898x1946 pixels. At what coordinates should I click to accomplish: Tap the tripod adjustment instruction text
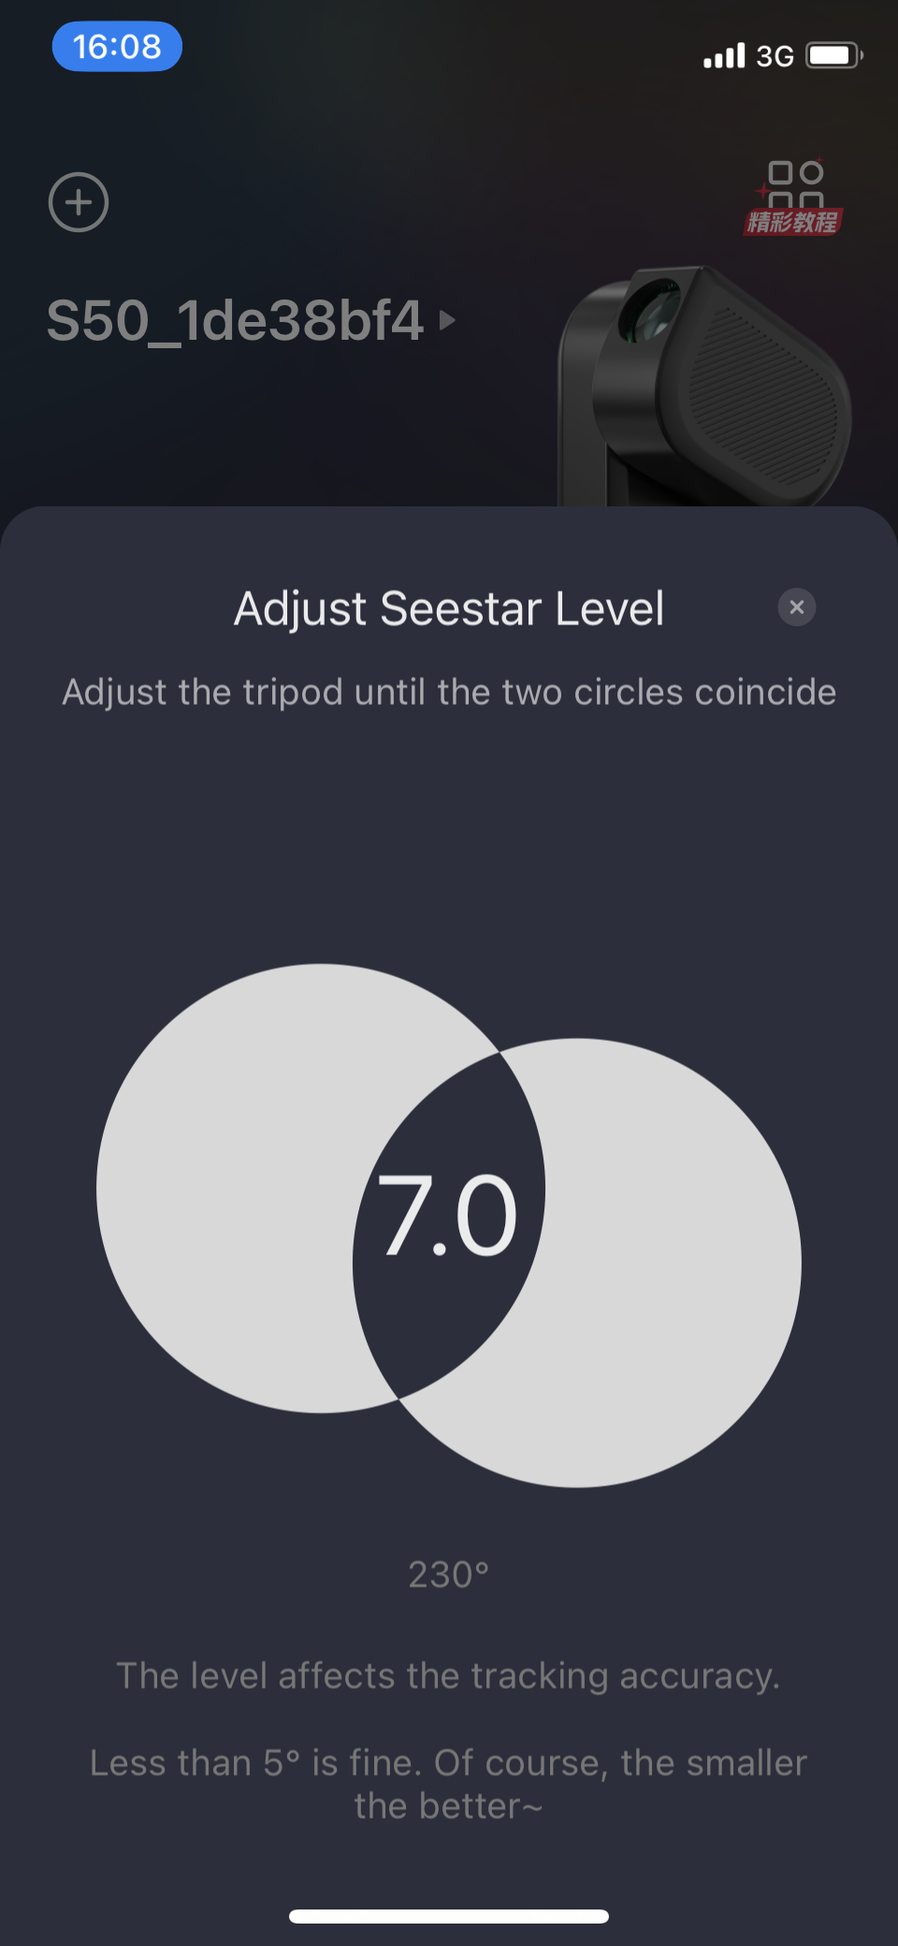[449, 693]
